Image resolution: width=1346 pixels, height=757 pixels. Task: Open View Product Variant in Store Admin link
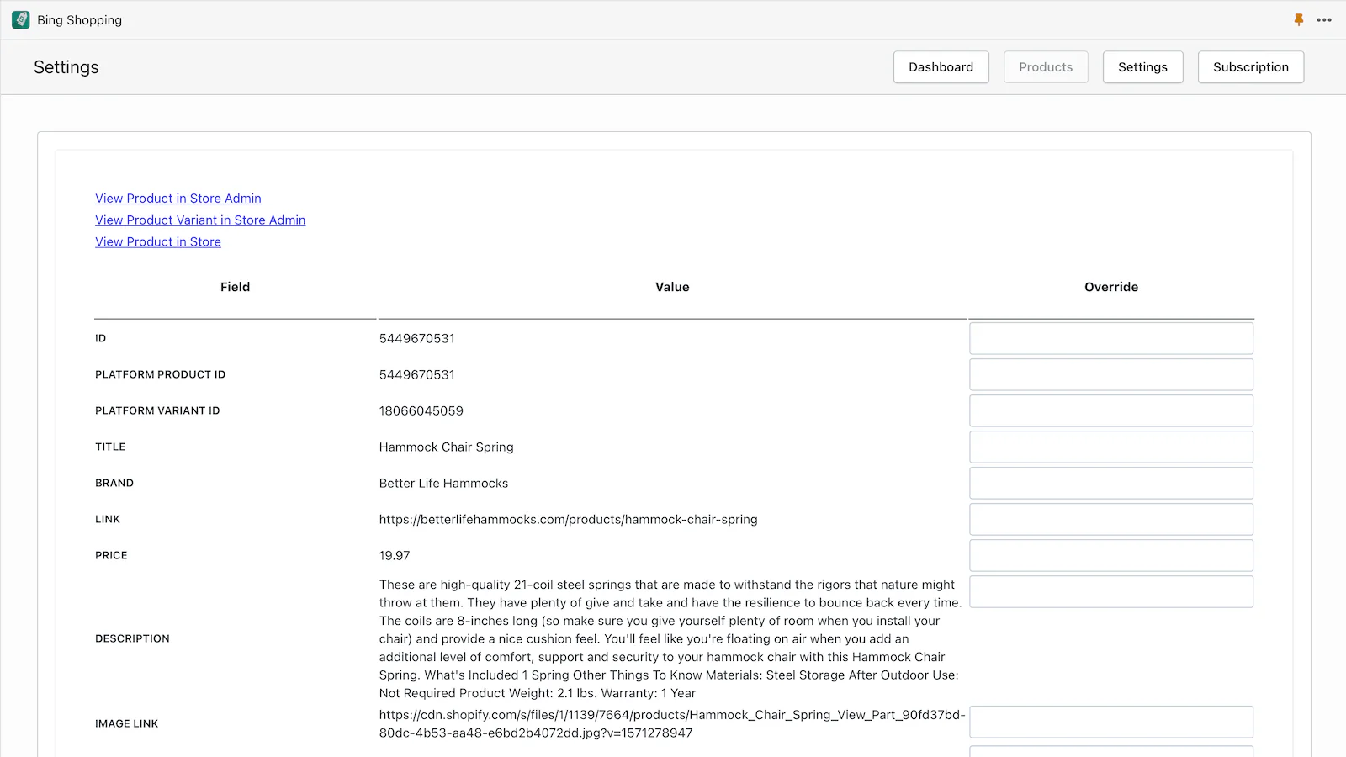point(200,220)
